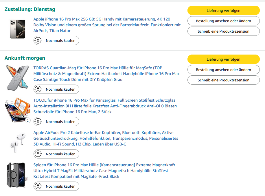
Task: Write a product review for tomorrow's order
Action: pyautogui.click(x=223, y=80)
